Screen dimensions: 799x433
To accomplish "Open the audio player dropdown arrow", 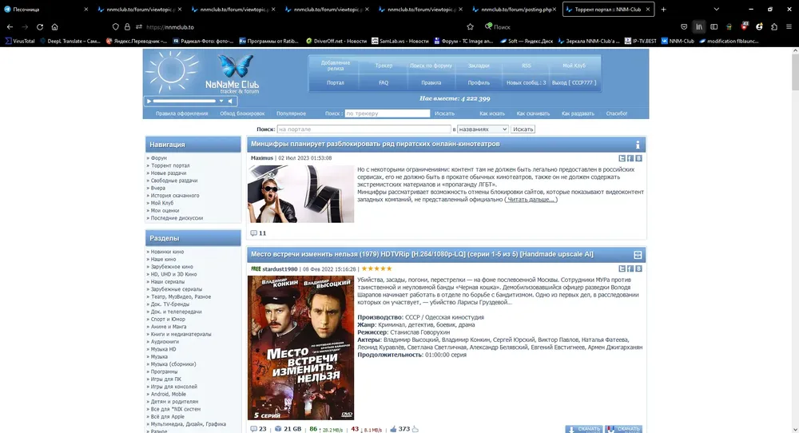I will (x=221, y=101).
